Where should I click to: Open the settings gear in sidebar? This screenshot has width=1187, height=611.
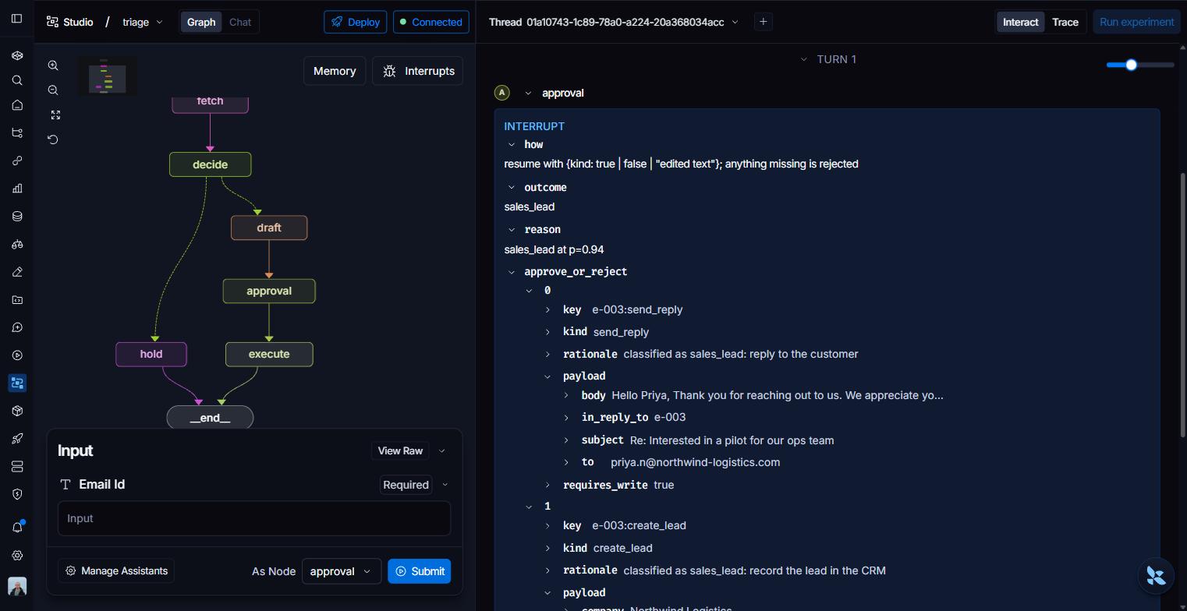tap(17, 556)
